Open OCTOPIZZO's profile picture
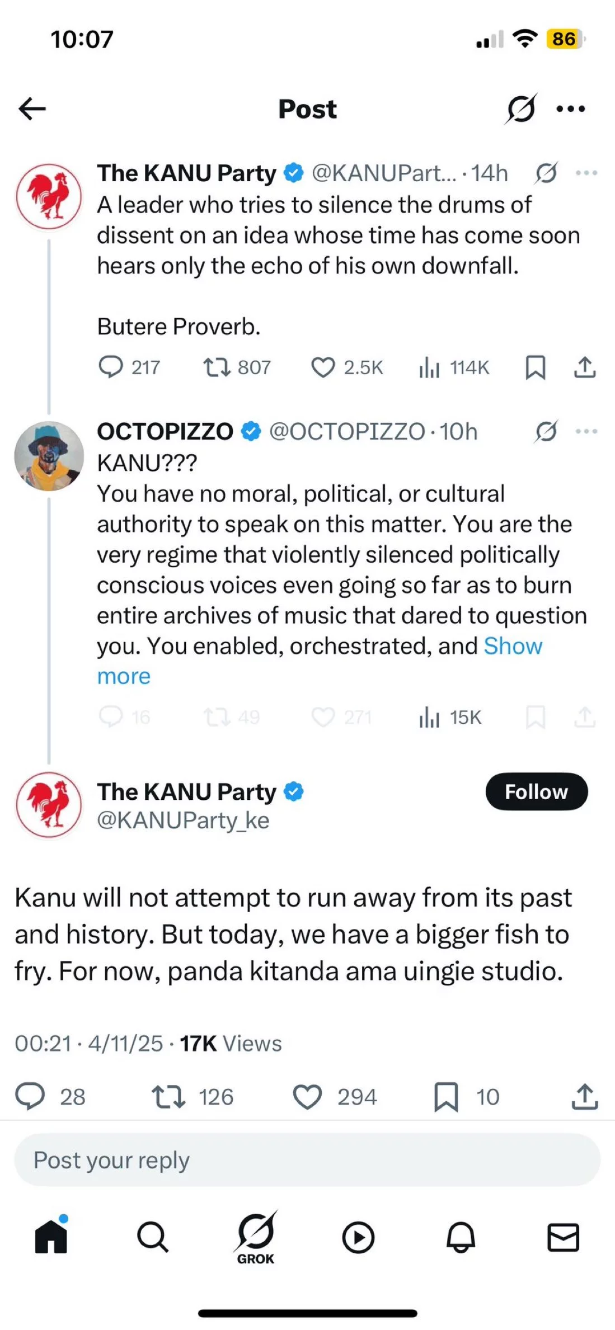The width and height of the screenshot is (615, 1330). [49, 456]
